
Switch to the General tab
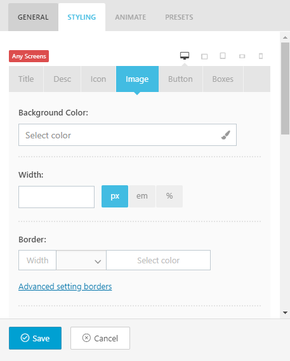click(33, 17)
